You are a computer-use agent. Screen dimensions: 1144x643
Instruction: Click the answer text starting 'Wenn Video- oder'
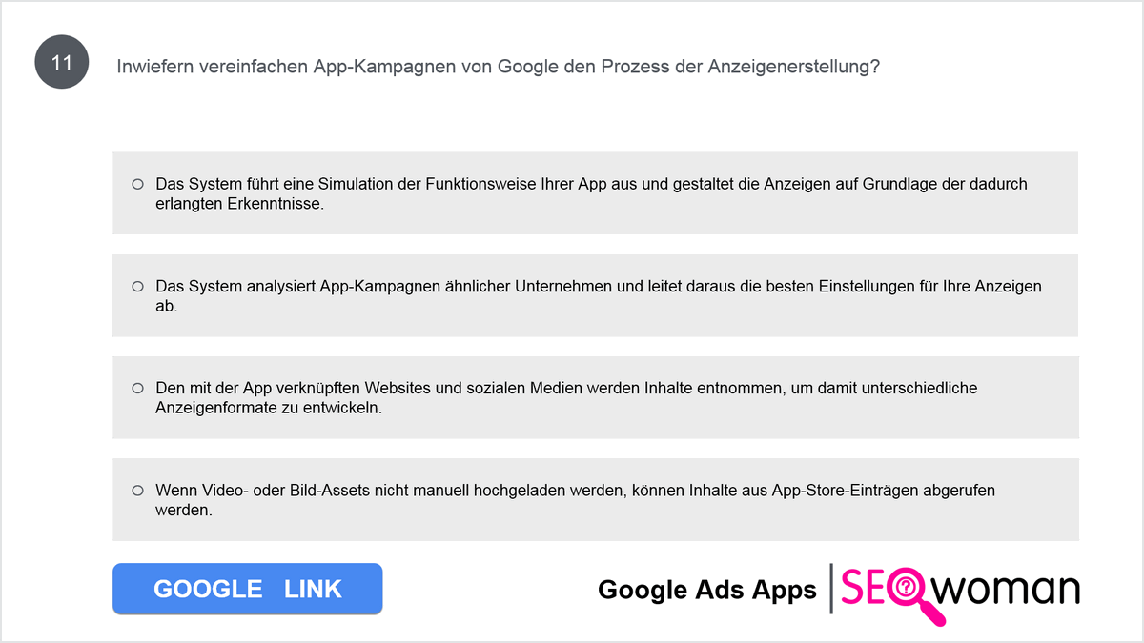click(575, 500)
